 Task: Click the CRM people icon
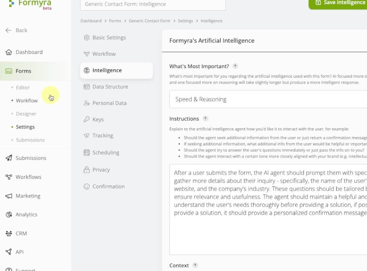click(9, 233)
